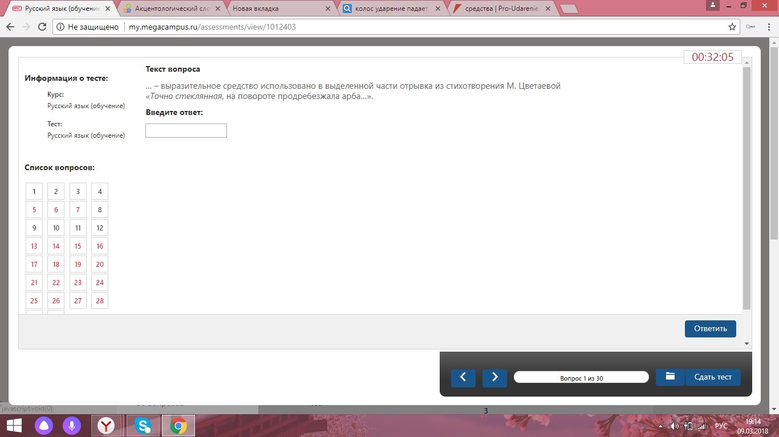Open the volume control in system tray
The height and width of the screenshot is (437, 779).
[x=675, y=426]
